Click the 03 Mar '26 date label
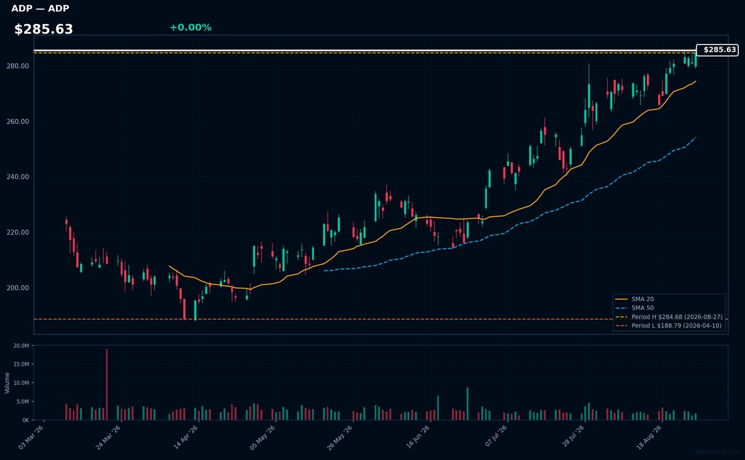This screenshot has height=460, width=745. click(x=31, y=437)
